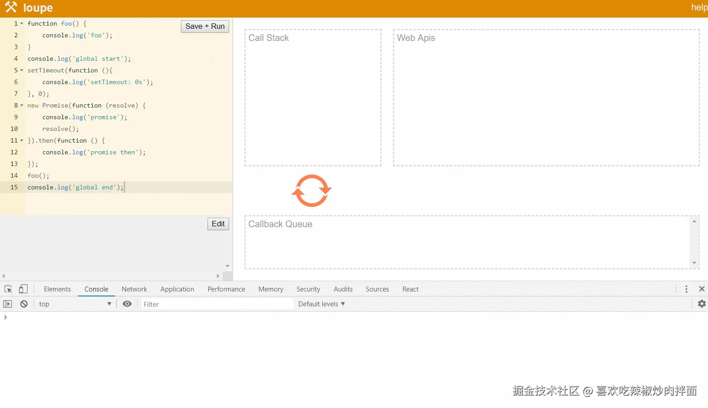This screenshot has width=708, height=408.
Task: Open the Performance tab
Action: pos(226,289)
